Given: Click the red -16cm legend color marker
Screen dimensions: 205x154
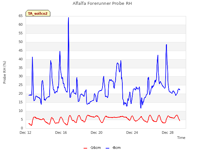Looking at the screenshot, I should click(x=86, y=148).
